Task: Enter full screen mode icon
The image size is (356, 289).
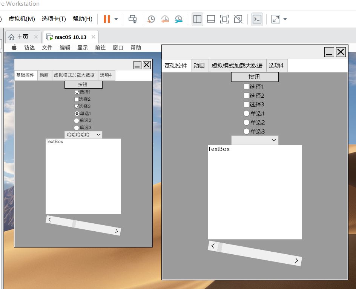Action: (224, 19)
